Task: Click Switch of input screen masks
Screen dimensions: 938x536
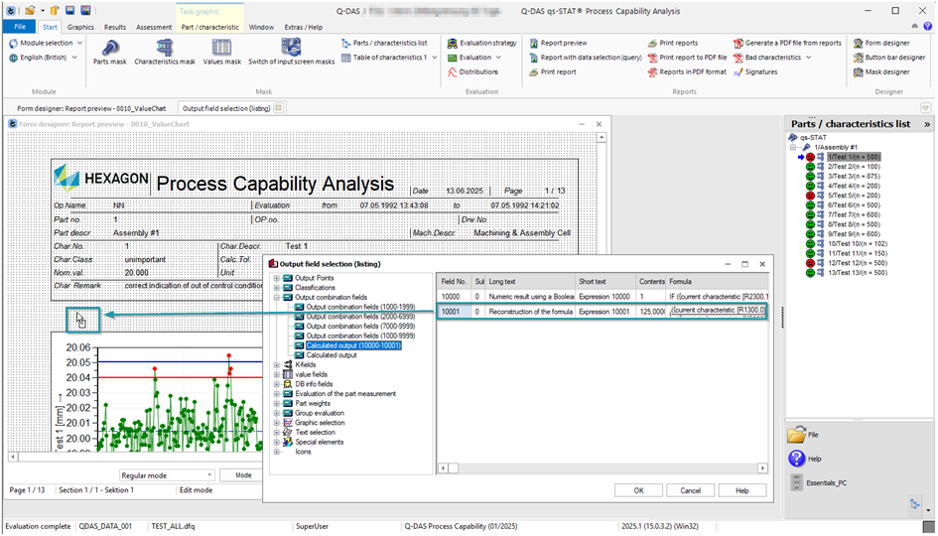Action: 292,52
